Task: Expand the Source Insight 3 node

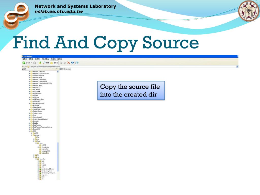Action: coord(29,117)
